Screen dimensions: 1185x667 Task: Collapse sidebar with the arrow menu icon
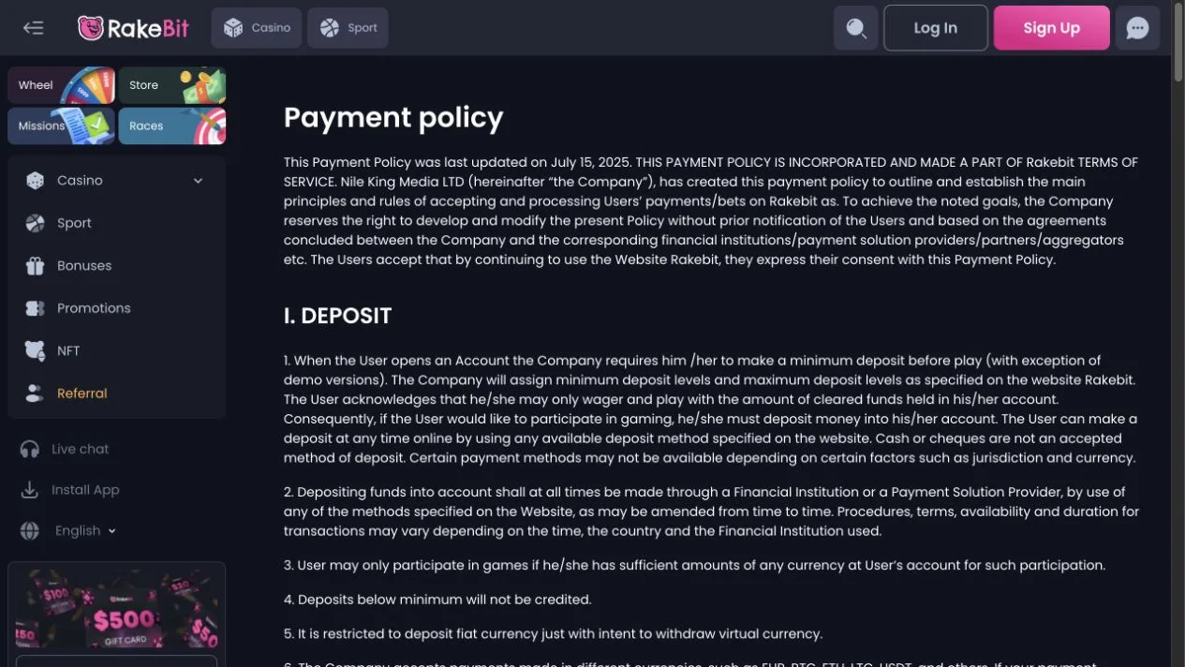(34, 28)
